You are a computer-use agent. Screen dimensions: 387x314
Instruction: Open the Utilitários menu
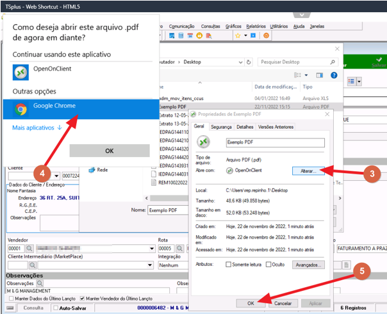pos(279,26)
